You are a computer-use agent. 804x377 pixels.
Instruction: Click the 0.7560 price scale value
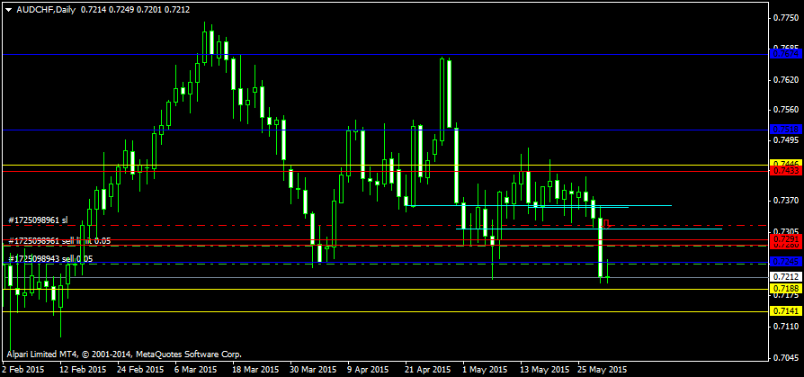786,110
